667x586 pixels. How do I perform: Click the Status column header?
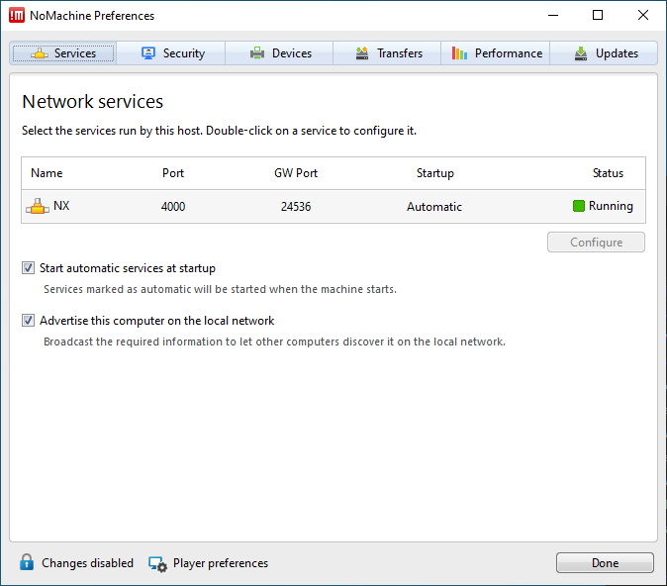coord(608,173)
